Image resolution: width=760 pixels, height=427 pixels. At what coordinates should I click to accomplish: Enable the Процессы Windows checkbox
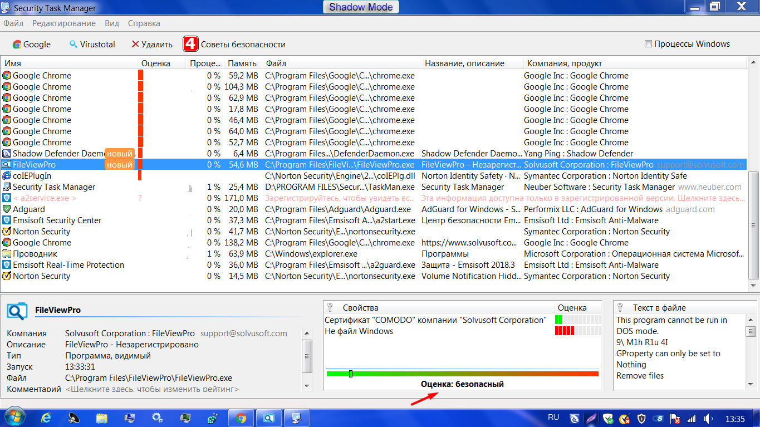click(648, 44)
